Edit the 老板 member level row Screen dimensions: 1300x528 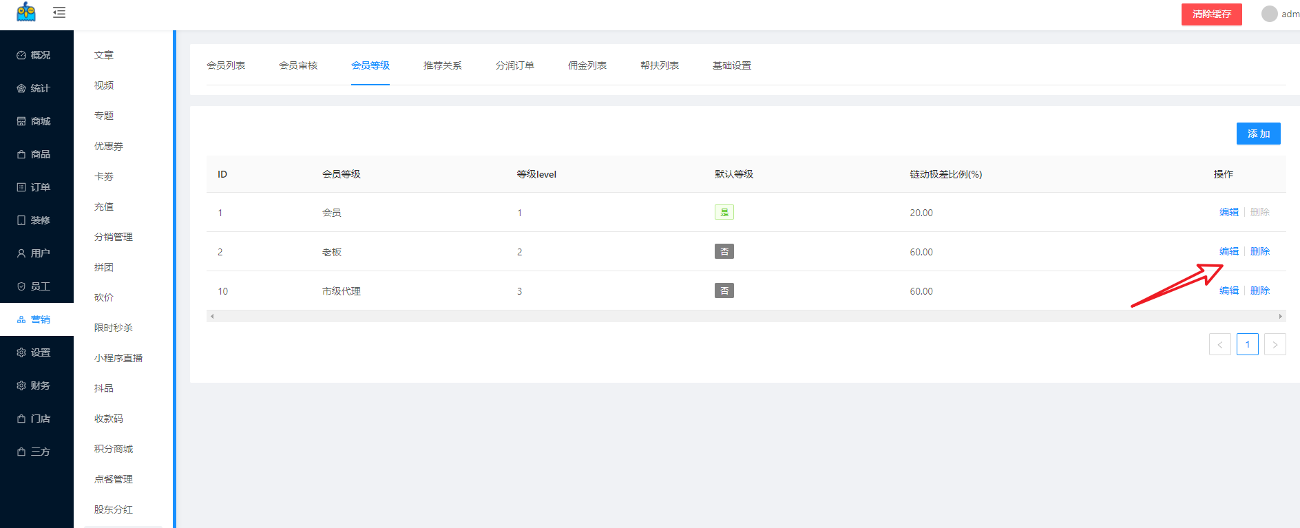pyautogui.click(x=1228, y=251)
